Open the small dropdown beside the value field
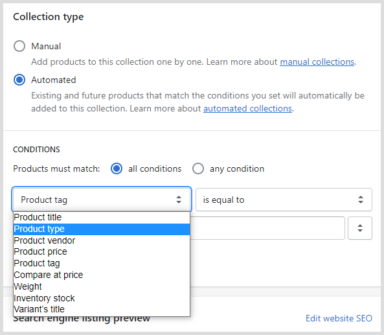The width and height of the screenshot is (384, 335). (360, 228)
